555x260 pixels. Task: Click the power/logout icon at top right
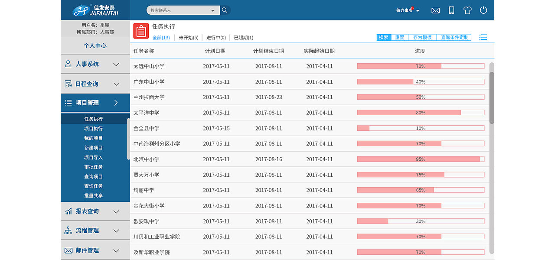click(x=483, y=10)
